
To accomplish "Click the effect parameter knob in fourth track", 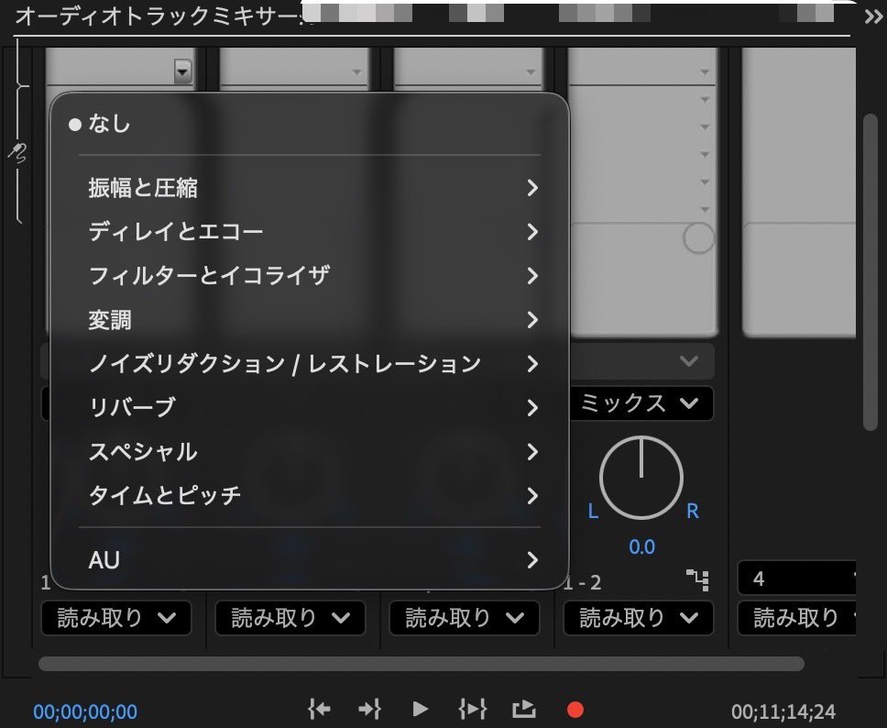I will pos(698,237).
